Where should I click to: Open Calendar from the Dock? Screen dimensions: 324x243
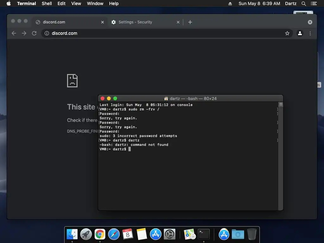tap(128, 234)
